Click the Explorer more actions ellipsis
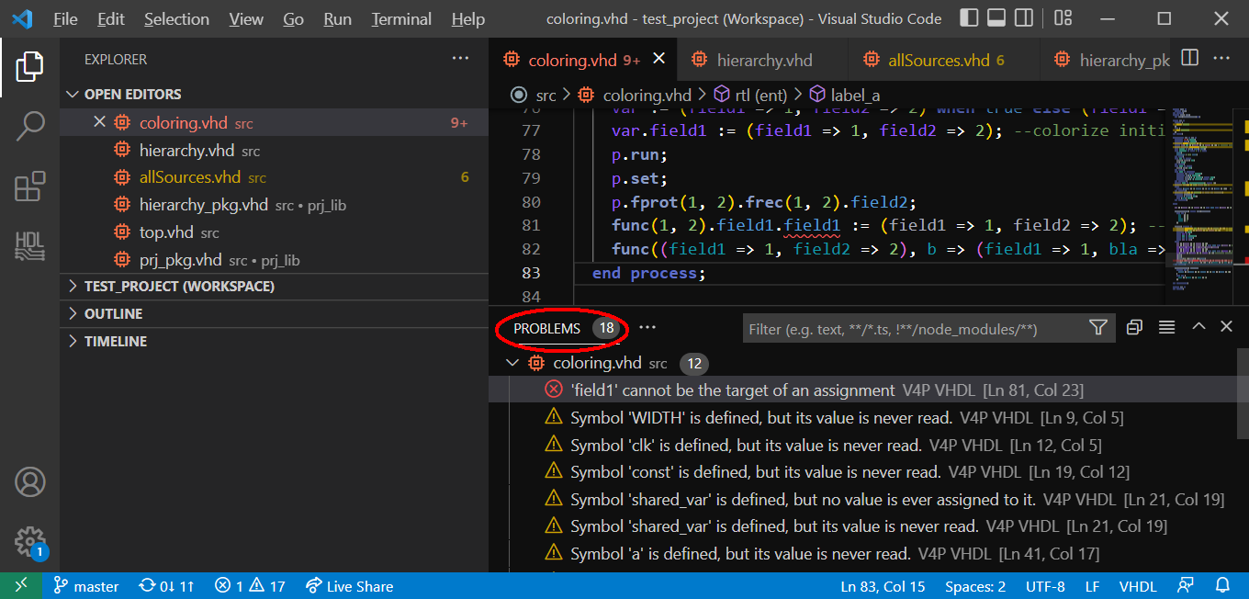This screenshot has width=1249, height=599. 460,59
